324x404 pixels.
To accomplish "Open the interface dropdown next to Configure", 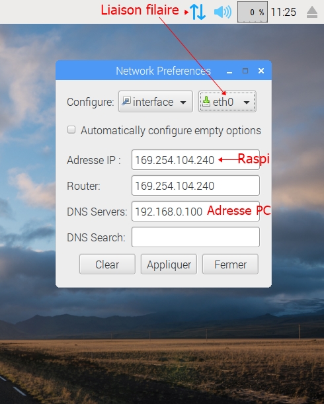I will click(x=155, y=102).
